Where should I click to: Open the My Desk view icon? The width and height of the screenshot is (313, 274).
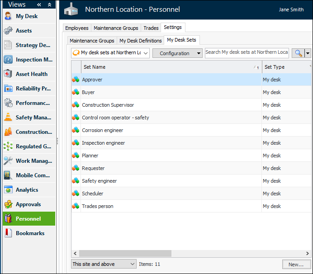click(x=8, y=16)
